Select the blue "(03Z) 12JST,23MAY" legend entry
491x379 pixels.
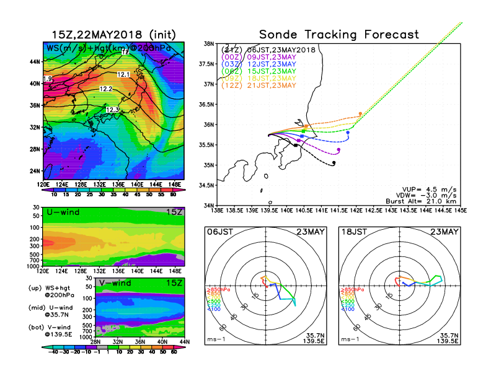pyautogui.click(x=259, y=64)
